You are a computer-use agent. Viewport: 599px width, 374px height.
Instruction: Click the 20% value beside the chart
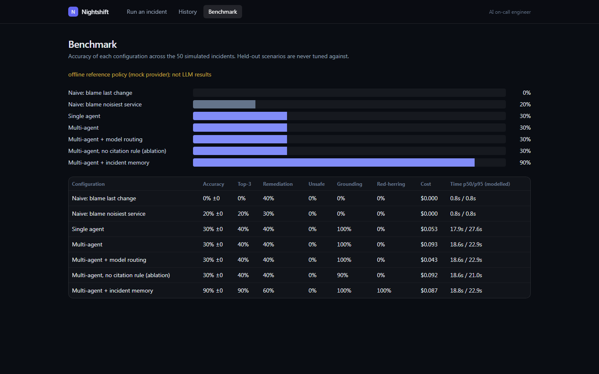pos(525,104)
